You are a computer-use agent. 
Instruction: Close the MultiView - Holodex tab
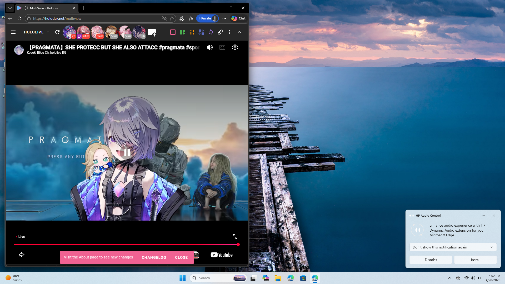click(74, 8)
